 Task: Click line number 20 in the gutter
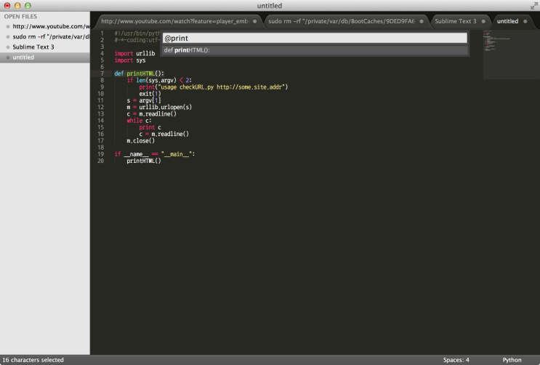click(x=100, y=161)
